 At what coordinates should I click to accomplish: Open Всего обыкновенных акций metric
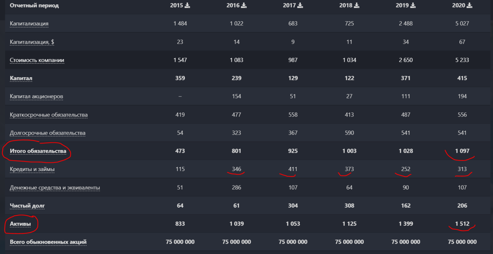click(48, 242)
